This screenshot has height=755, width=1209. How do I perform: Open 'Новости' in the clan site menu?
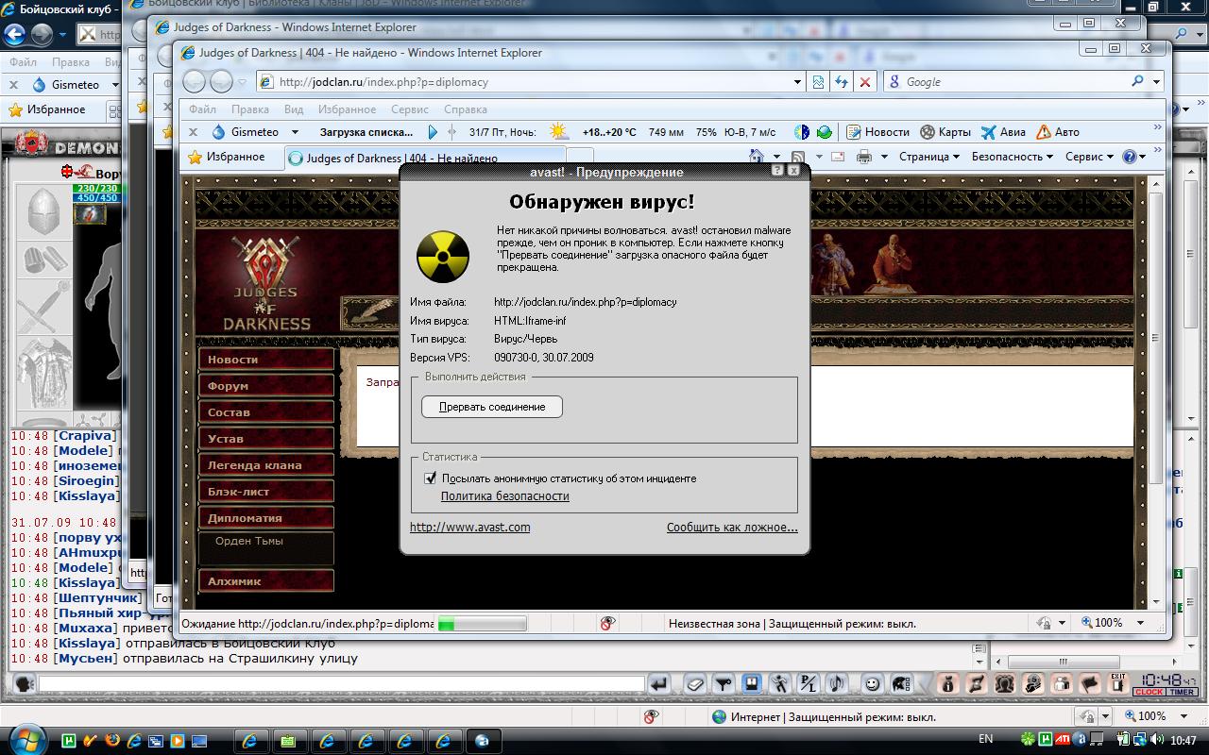coord(266,360)
